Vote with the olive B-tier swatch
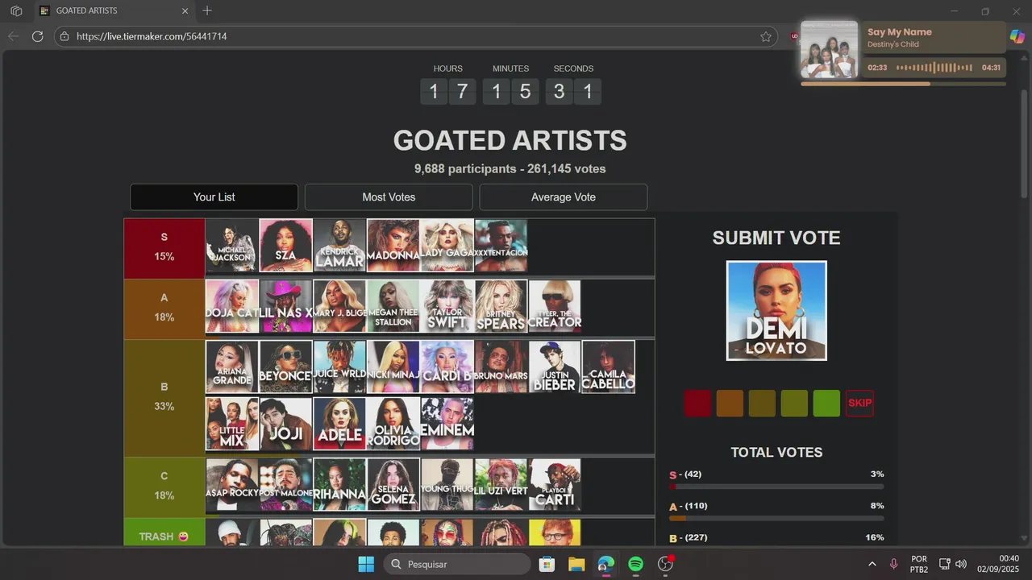The image size is (1032, 580). 762,403
